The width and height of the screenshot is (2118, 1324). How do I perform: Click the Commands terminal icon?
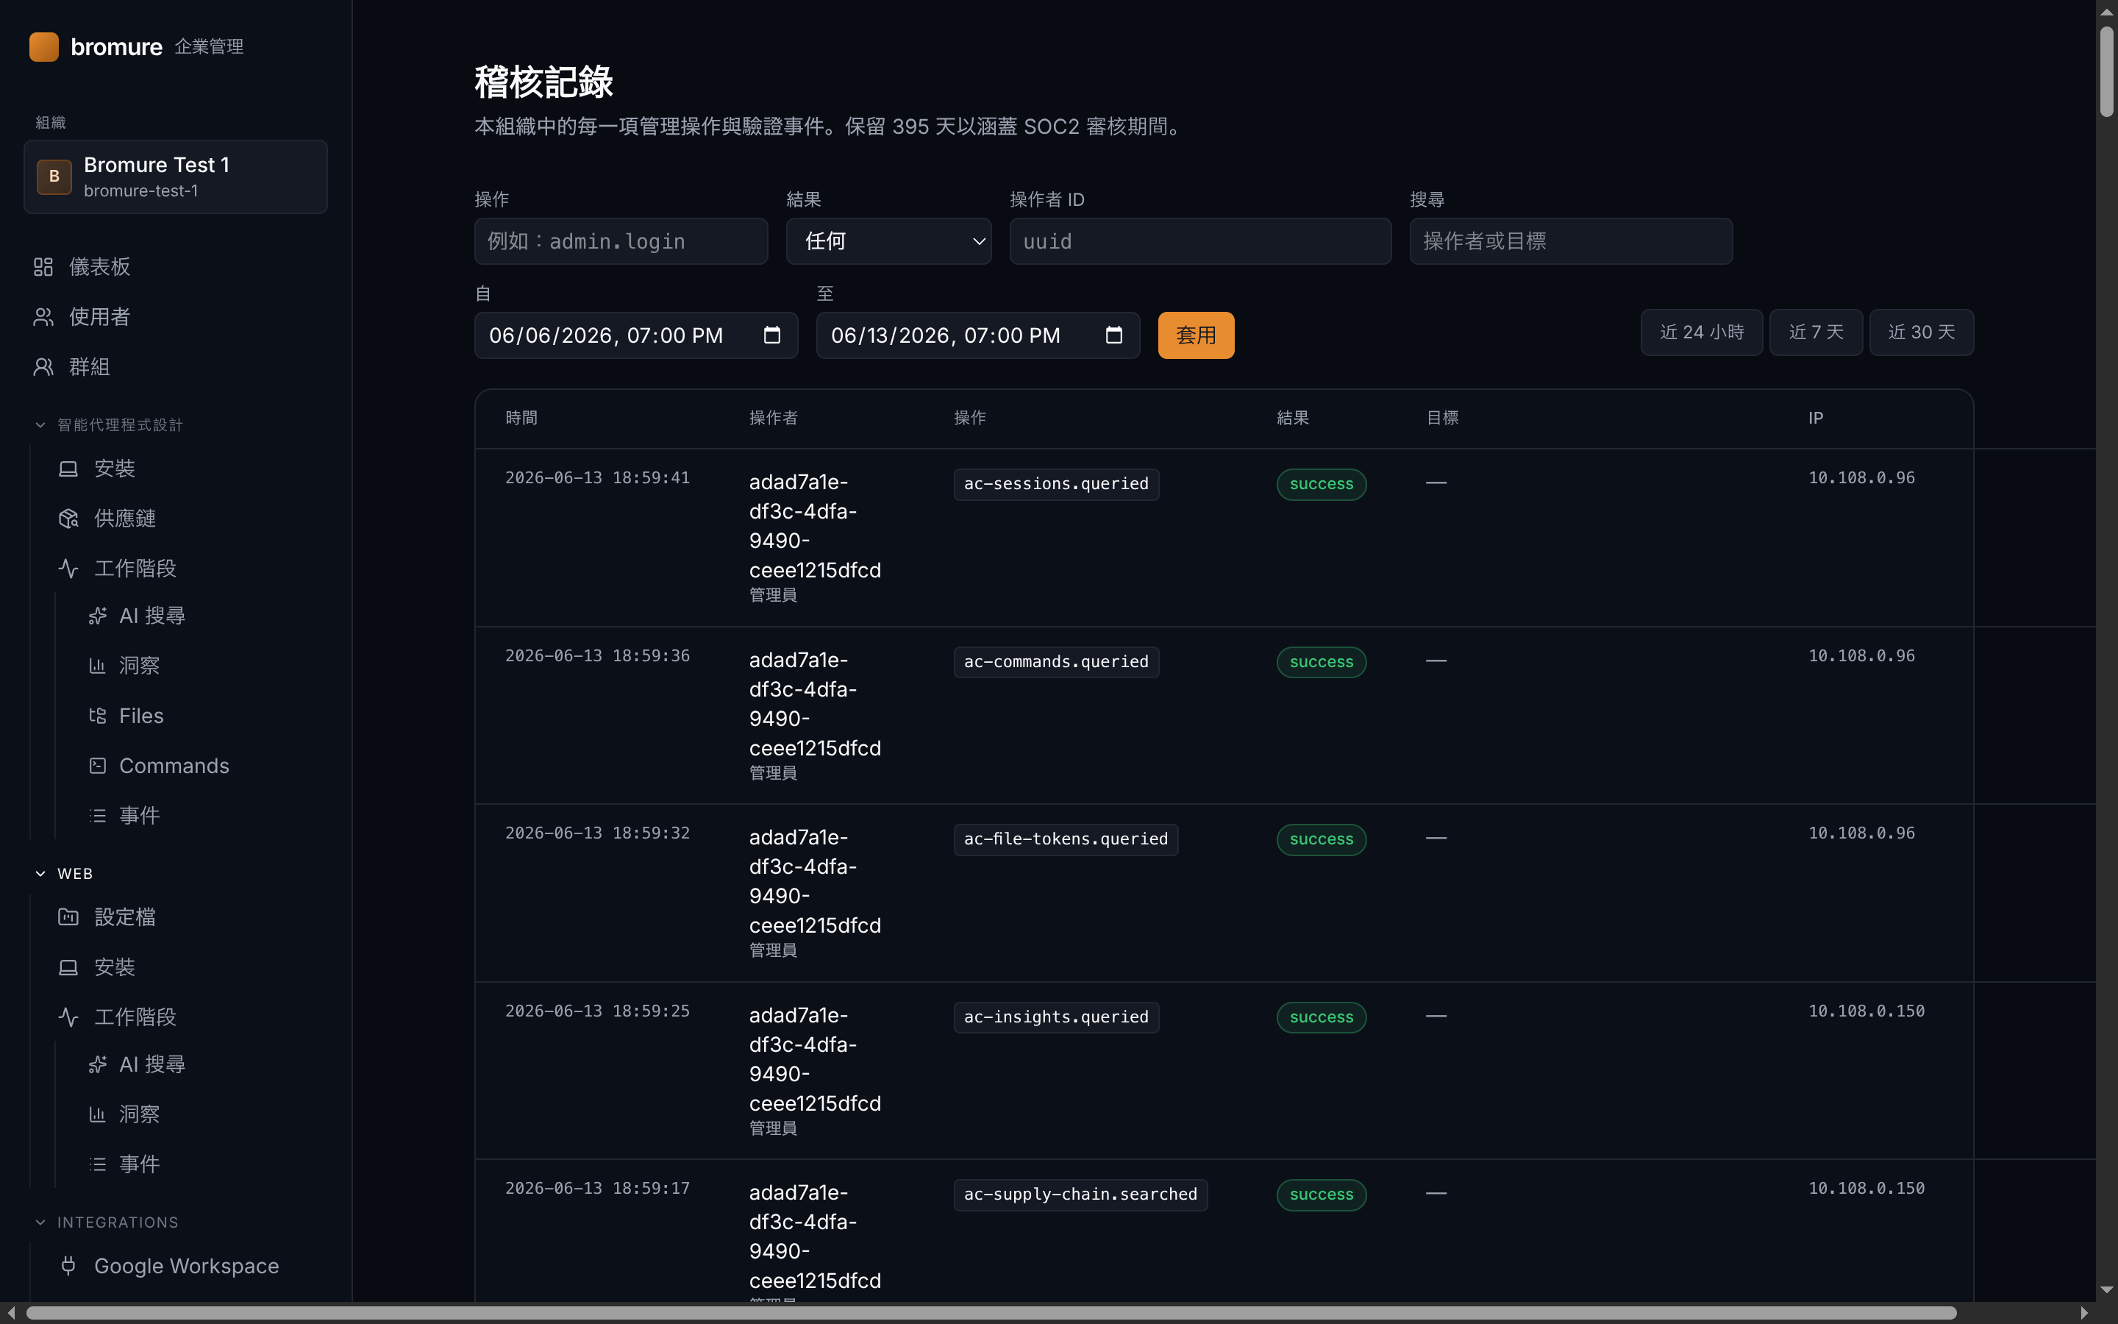point(97,765)
